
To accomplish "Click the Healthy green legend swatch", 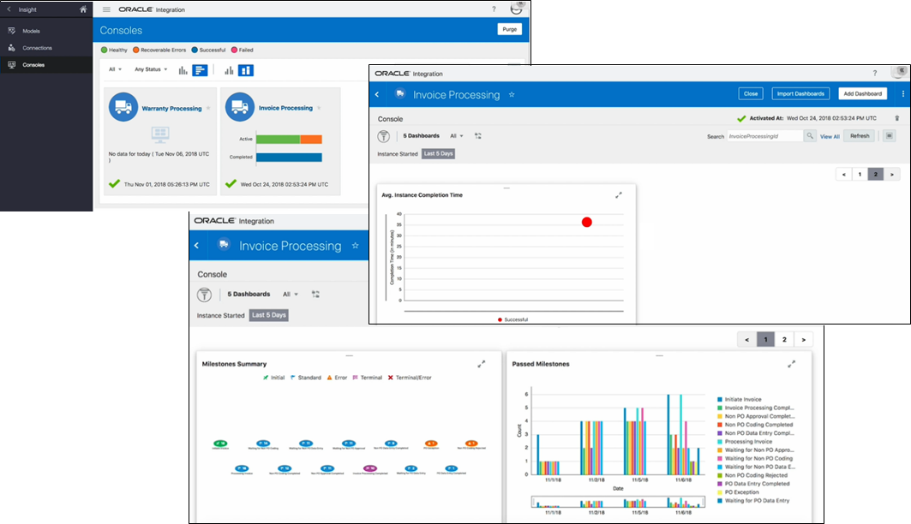I will pos(104,50).
